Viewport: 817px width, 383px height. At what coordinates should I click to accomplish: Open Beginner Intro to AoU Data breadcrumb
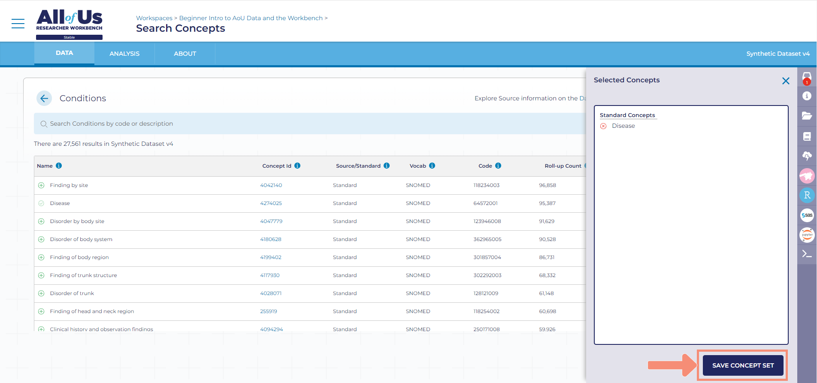click(251, 18)
